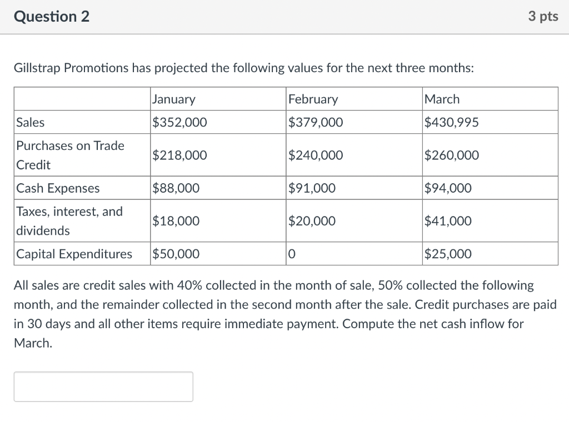Select the $352,000 sales value for January

click(x=179, y=122)
